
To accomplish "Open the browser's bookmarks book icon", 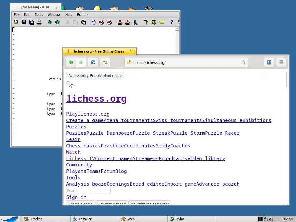I will click(x=269, y=62).
